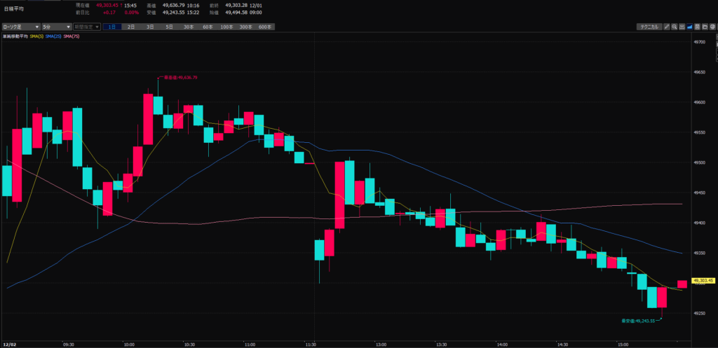This screenshot has width=718, height=348.
Task: Click the yellow 49,303.45 current price tag
Action: [x=702, y=280]
